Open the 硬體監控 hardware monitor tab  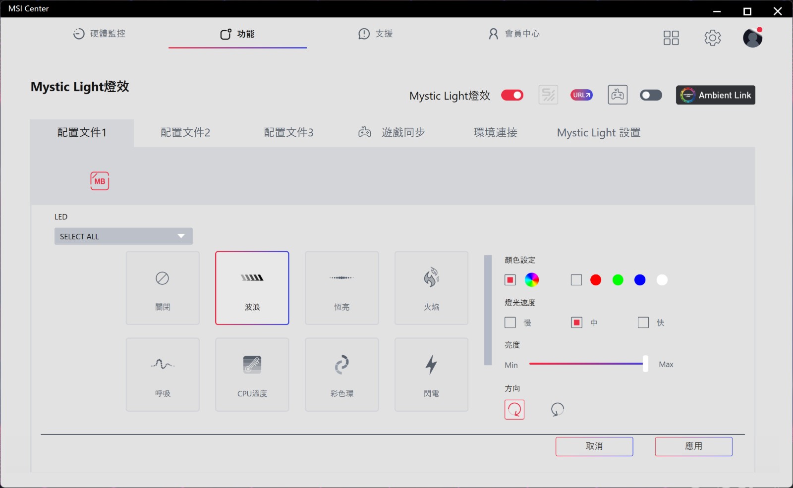(99, 34)
